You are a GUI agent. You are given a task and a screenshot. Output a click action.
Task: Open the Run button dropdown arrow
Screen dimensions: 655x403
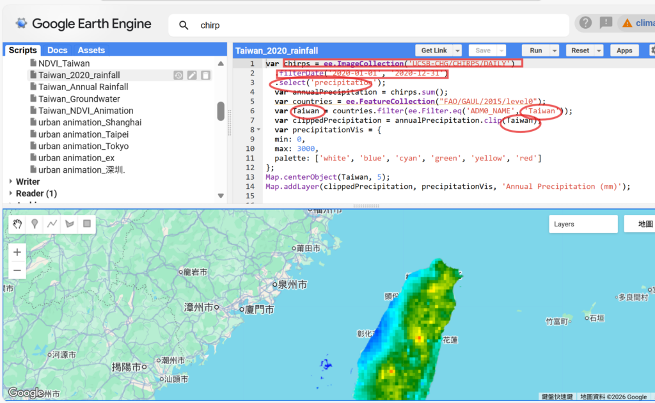[x=554, y=51]
